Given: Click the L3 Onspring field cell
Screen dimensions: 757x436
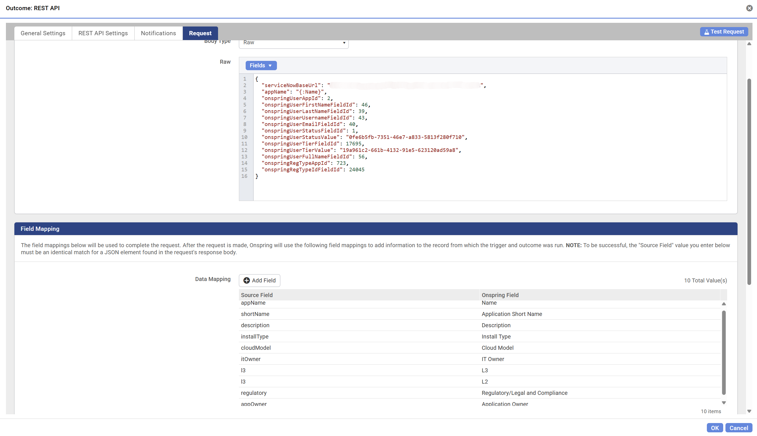Looking at the screenshot, I should [x=600, y=370].
